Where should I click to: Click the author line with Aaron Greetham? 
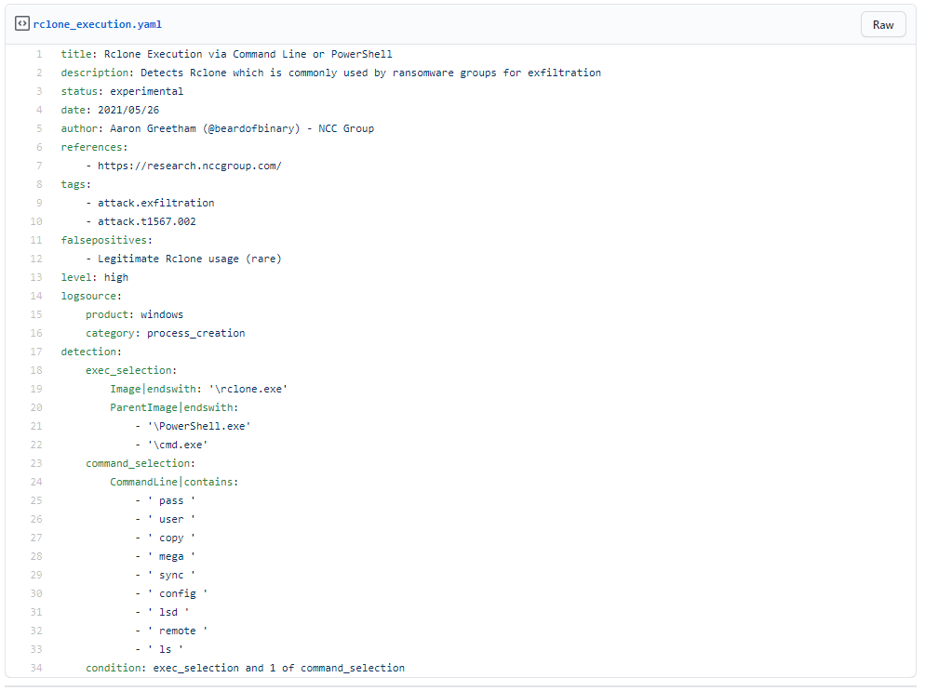[x=218, y=128]
